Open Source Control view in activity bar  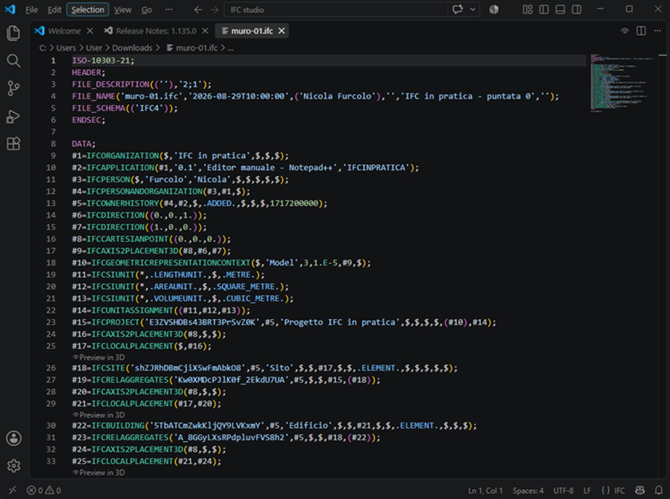tap(13, 88)
